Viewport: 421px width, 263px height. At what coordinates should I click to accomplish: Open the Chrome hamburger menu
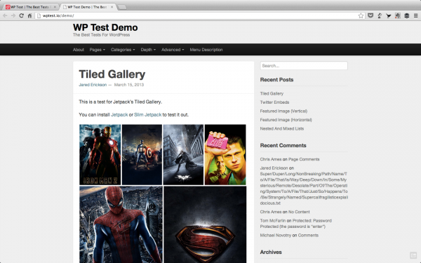pyautogui.click(x=415, y=15)
